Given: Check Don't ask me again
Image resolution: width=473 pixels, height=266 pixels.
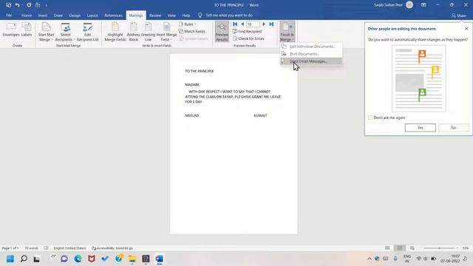Looking at the screenshot, I should [x=370, y=117].
